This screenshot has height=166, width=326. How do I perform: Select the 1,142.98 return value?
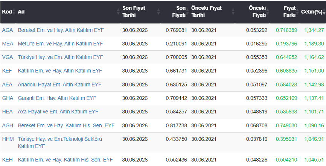click(314, 85)
